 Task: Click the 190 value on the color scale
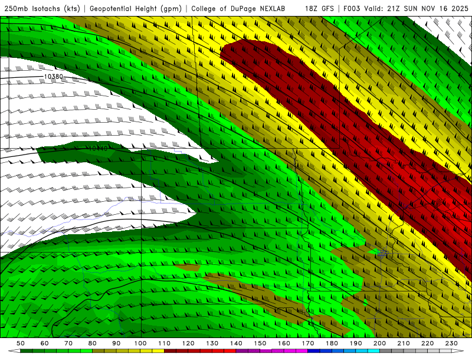(356, 343)
